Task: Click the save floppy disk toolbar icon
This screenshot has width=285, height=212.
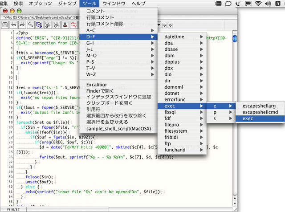Action: coord(5,25)
